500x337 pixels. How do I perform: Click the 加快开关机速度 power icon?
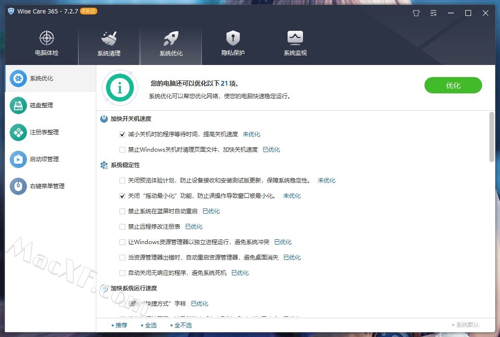[104, 119]
